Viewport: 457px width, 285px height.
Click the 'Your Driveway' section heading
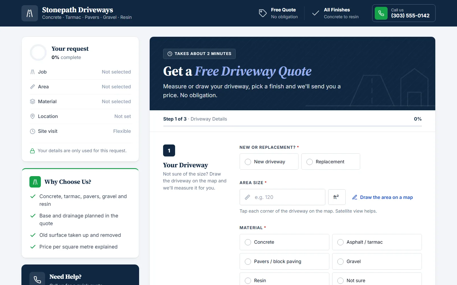[185, 165]
